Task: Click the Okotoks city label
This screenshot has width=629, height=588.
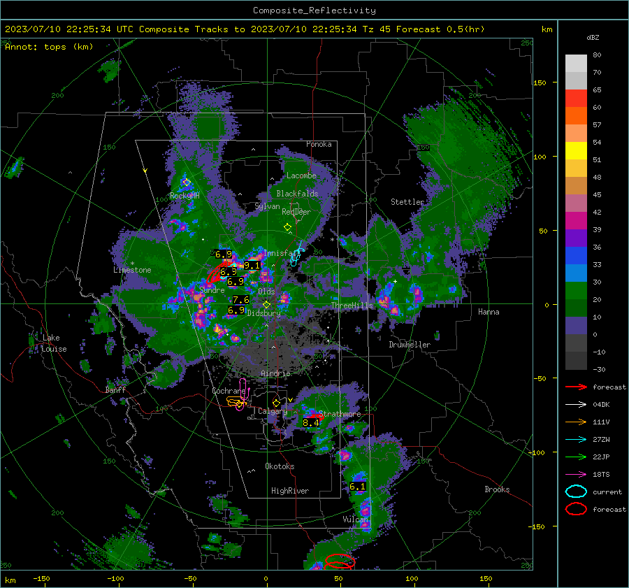Action: click(x=280, y=466)
